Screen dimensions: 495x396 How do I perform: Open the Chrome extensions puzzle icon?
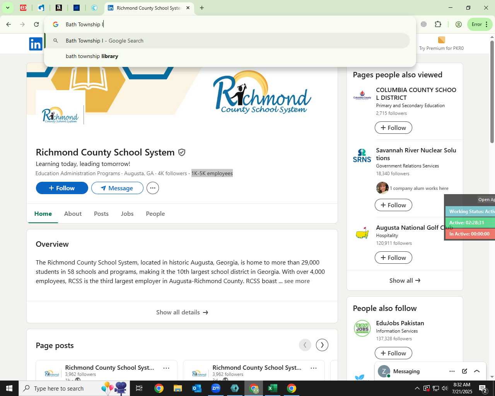tap(438, 24)
